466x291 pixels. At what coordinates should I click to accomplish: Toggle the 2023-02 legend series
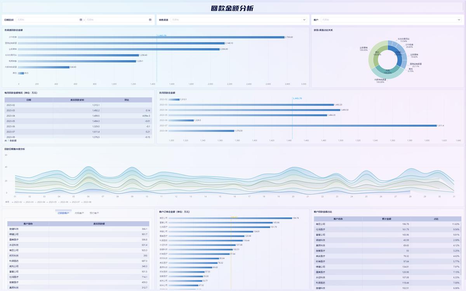click(17, 202)
